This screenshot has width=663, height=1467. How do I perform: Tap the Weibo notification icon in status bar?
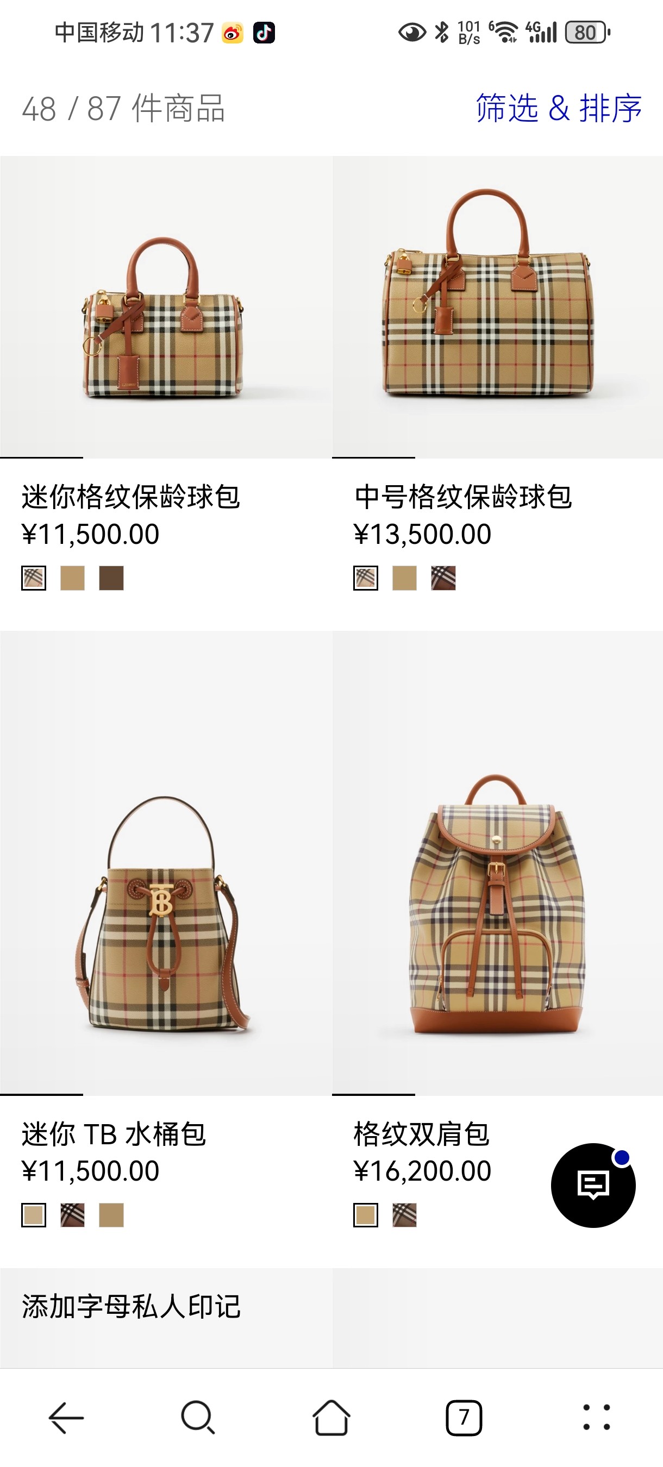coord(233,33)
